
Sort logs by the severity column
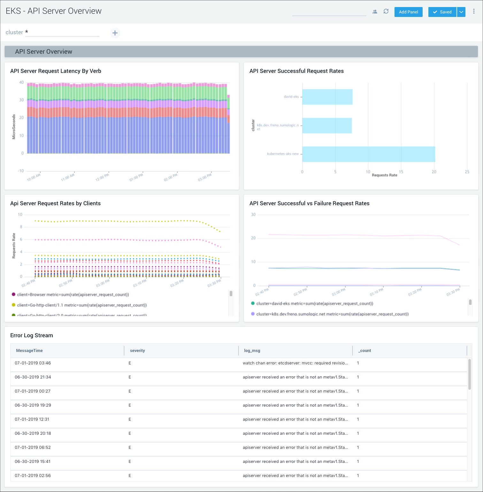point(137,350)
